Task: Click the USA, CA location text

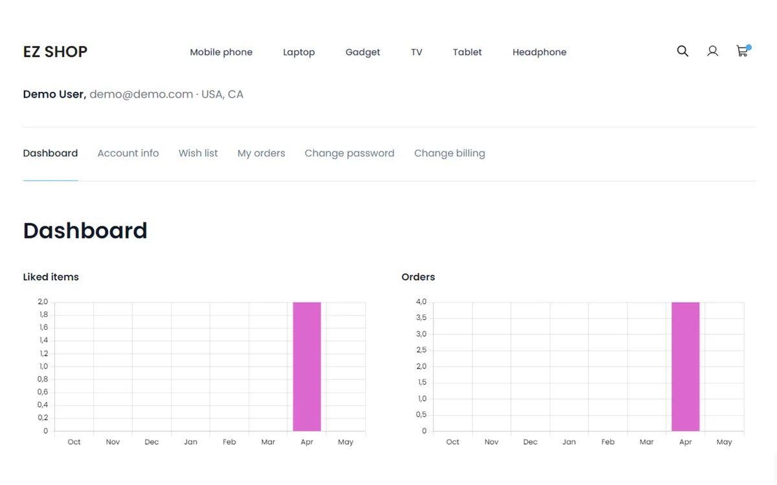Action: [223, 94]
